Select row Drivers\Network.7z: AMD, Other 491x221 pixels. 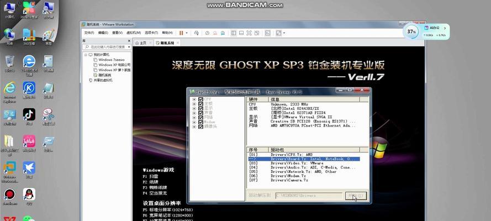(304, 172)
